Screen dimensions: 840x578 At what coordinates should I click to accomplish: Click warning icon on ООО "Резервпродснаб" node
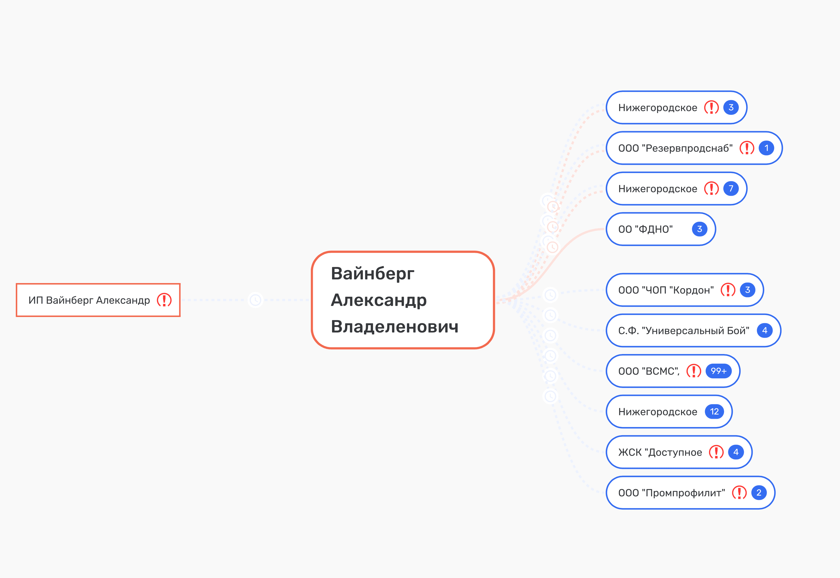(747, 148)
